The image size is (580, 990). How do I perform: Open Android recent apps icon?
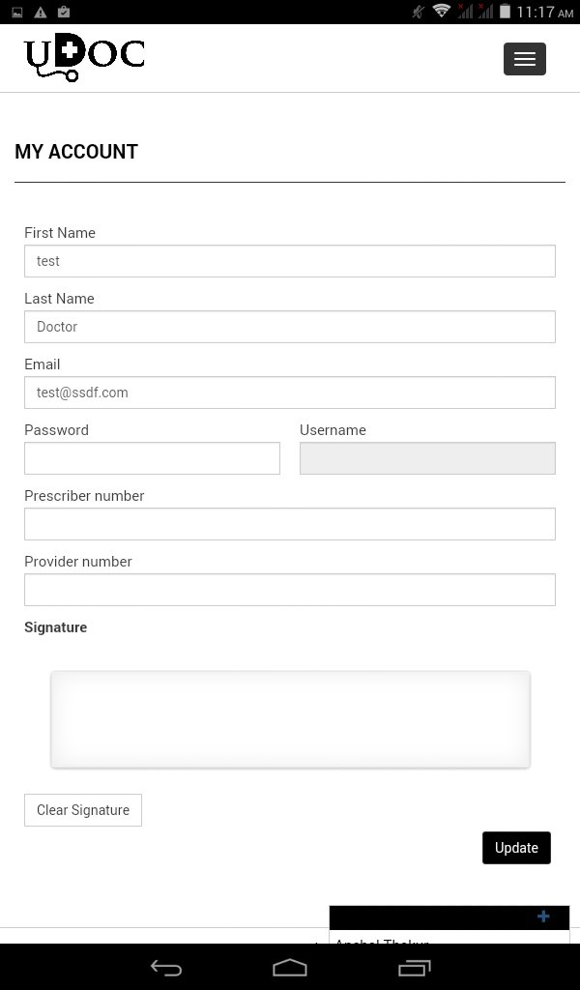click(x=414, y=967)
